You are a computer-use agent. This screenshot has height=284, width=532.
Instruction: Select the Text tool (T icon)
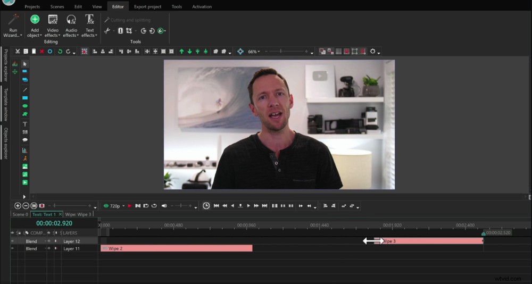click(x=25, y=124)
